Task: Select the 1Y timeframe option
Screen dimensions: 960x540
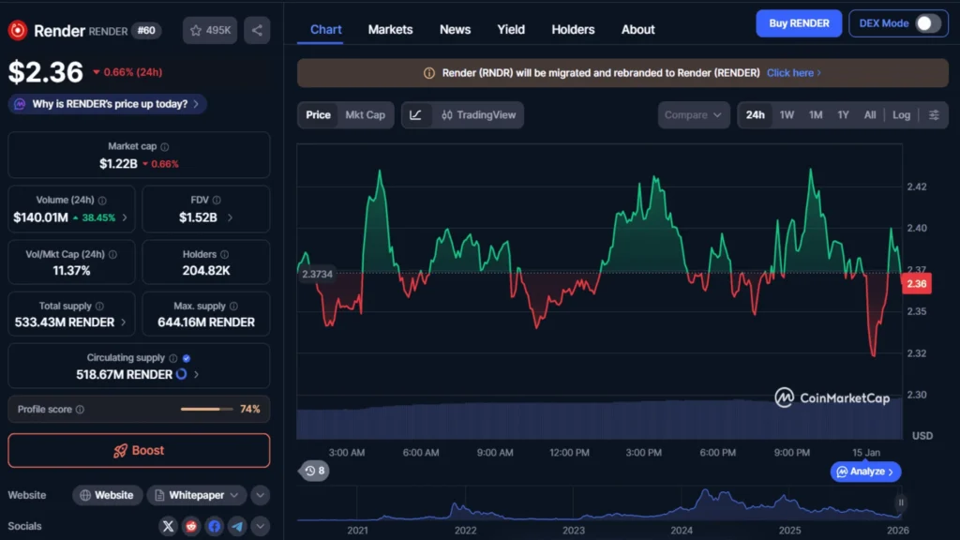Action: (842, 114)
